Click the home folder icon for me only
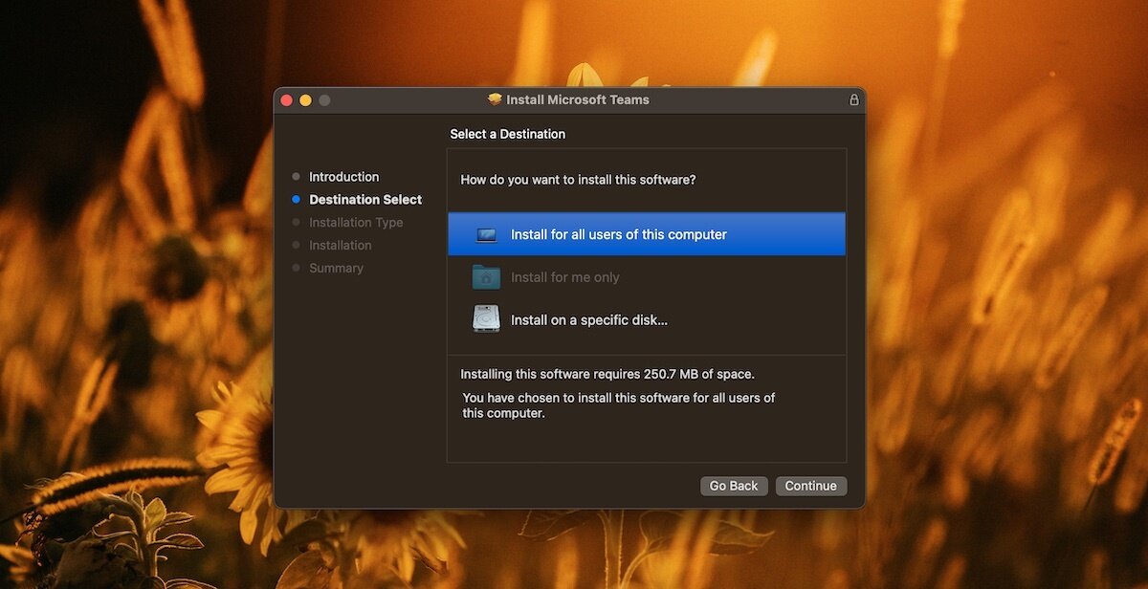The image size is (1148, 589). tap(486, 277)
